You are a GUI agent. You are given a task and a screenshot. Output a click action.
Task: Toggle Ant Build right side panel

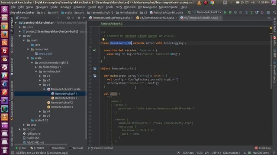point(275,25)
